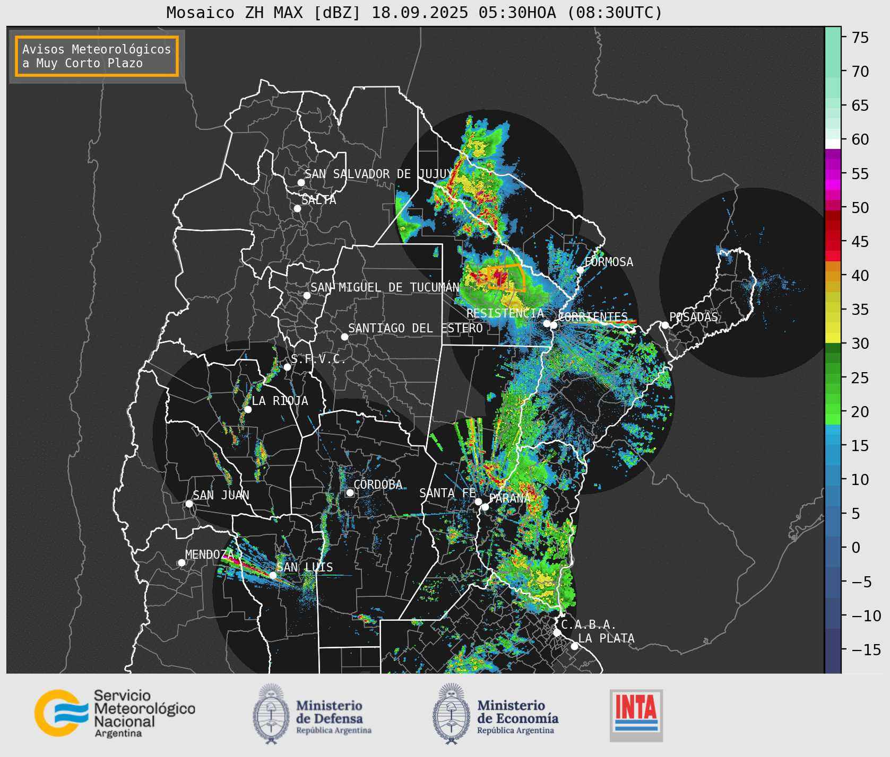890x757 pixels.
Task: Click the Santa Fe city dot
Action: coord(478,501)
